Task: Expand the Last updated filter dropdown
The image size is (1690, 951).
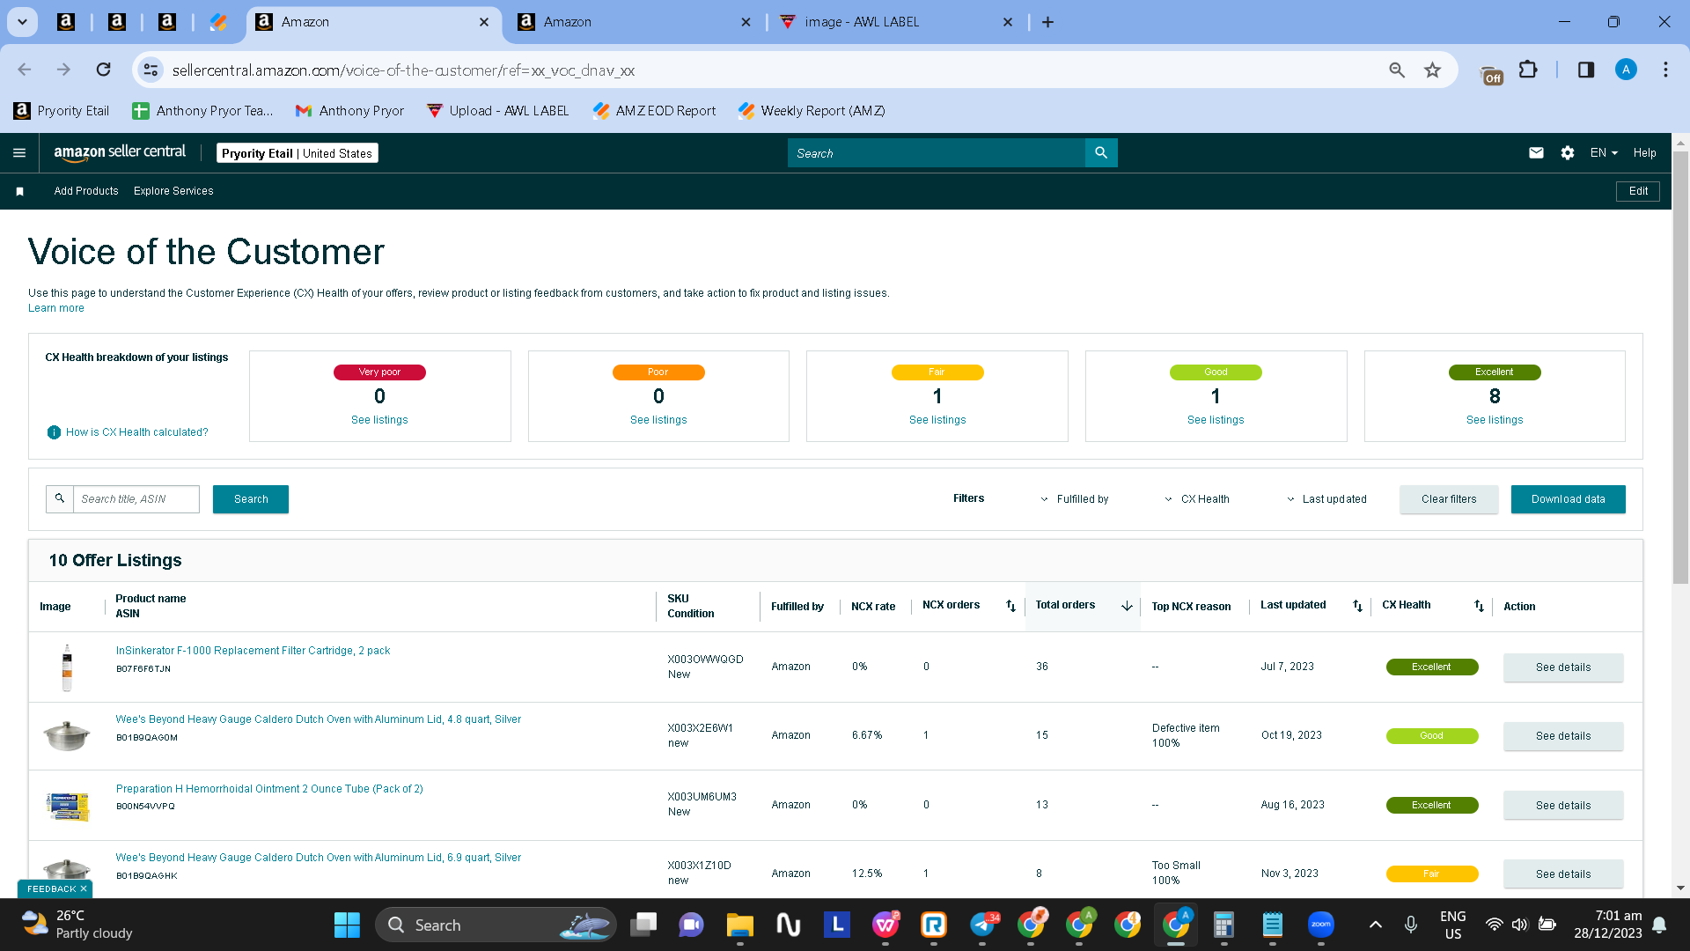Action: [x=1327, y=499]
